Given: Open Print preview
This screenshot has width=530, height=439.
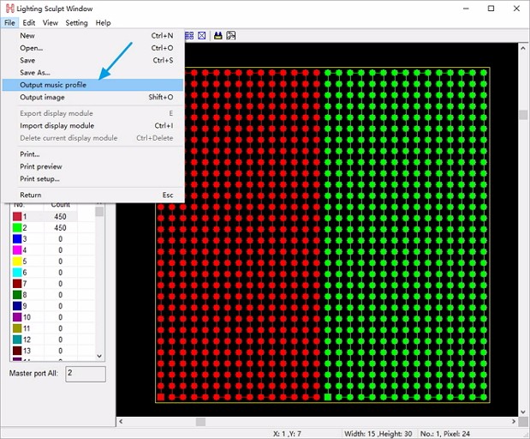Looking at the screenshot, I should pos(92,166).
